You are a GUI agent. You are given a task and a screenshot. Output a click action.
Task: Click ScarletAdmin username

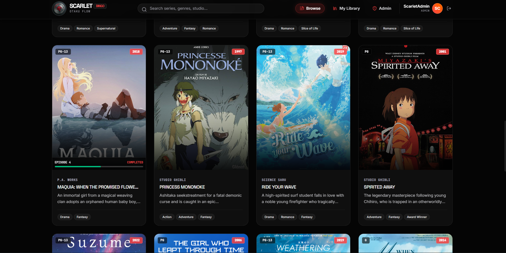[x=416, y=6]
